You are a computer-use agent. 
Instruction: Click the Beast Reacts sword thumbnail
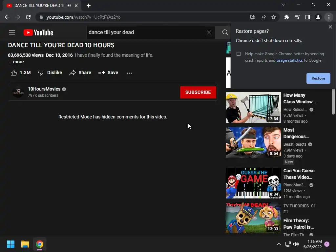[x=253, y=142]
